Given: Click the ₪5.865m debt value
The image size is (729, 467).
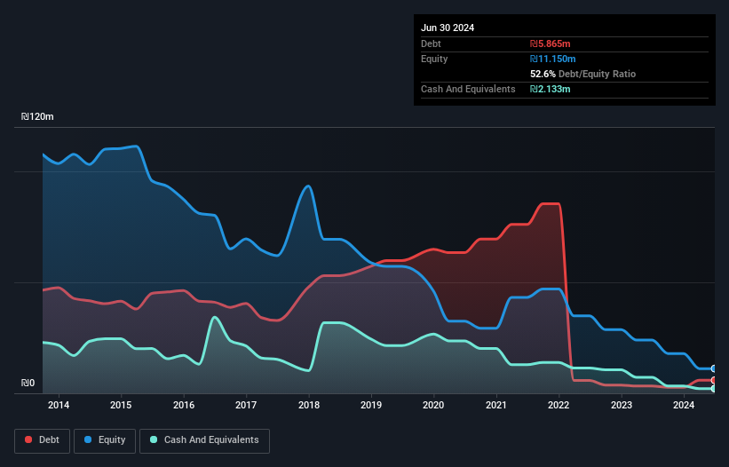Looking at the screenshot, I should 550,44.
